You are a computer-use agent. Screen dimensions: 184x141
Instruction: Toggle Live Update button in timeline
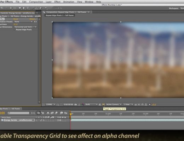[x=39, y=113]
